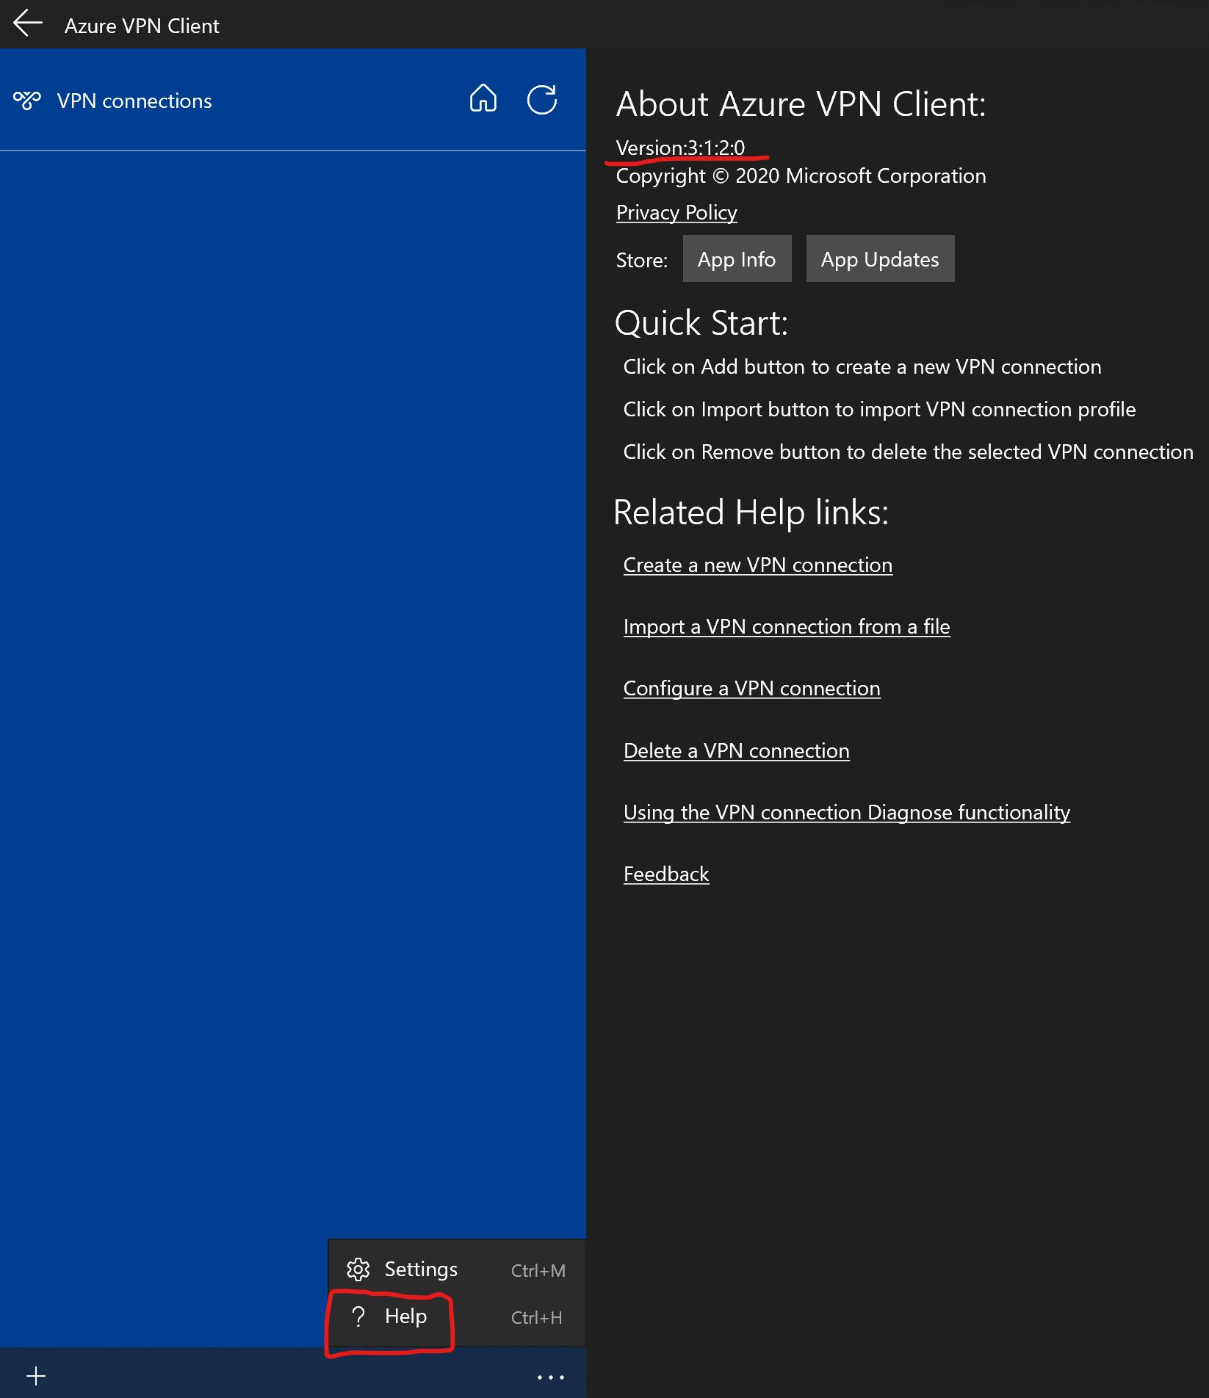The width and height of the screenshot is (1209, 1398).
Task: Click the Help question mark icon
Action: click(x=358, y=1316)
